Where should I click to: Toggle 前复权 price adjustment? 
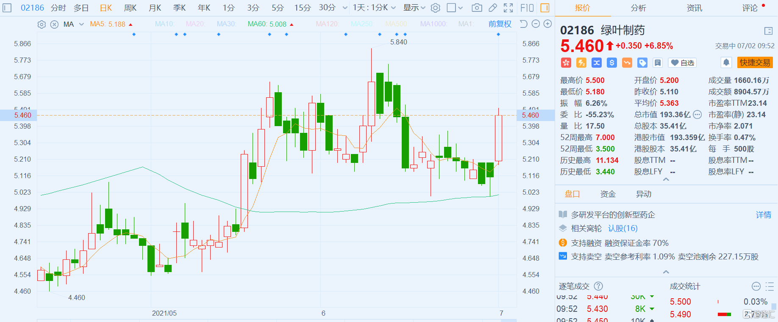coord(500,24)
